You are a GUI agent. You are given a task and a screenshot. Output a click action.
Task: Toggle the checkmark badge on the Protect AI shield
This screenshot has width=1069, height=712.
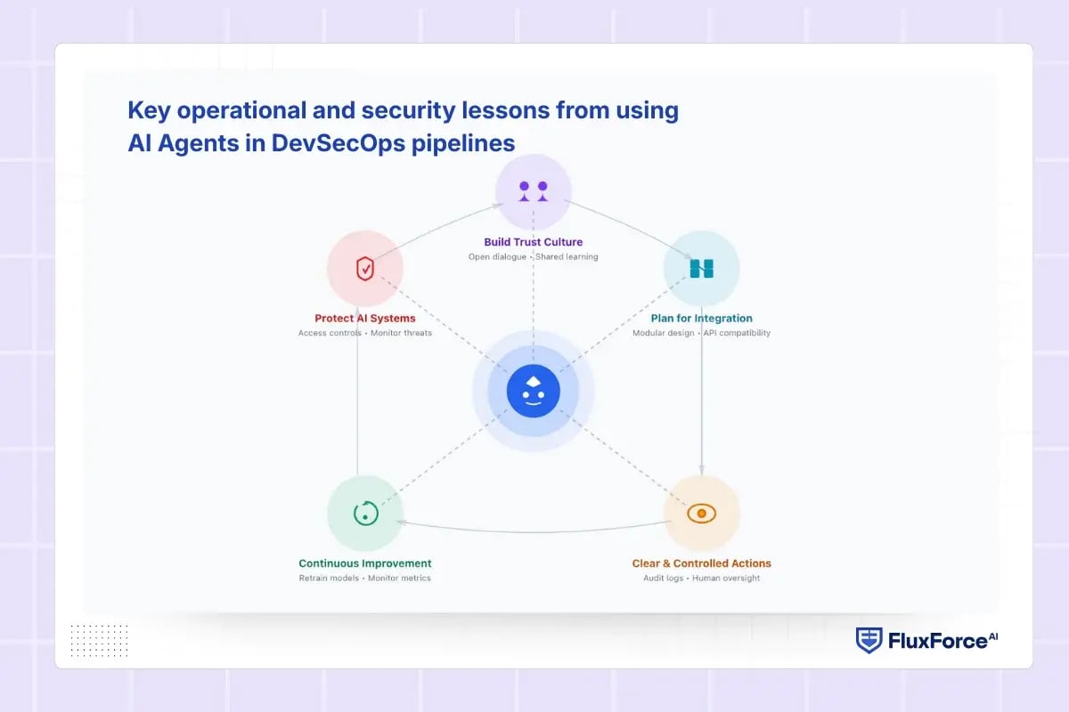(x=365, y=269)
